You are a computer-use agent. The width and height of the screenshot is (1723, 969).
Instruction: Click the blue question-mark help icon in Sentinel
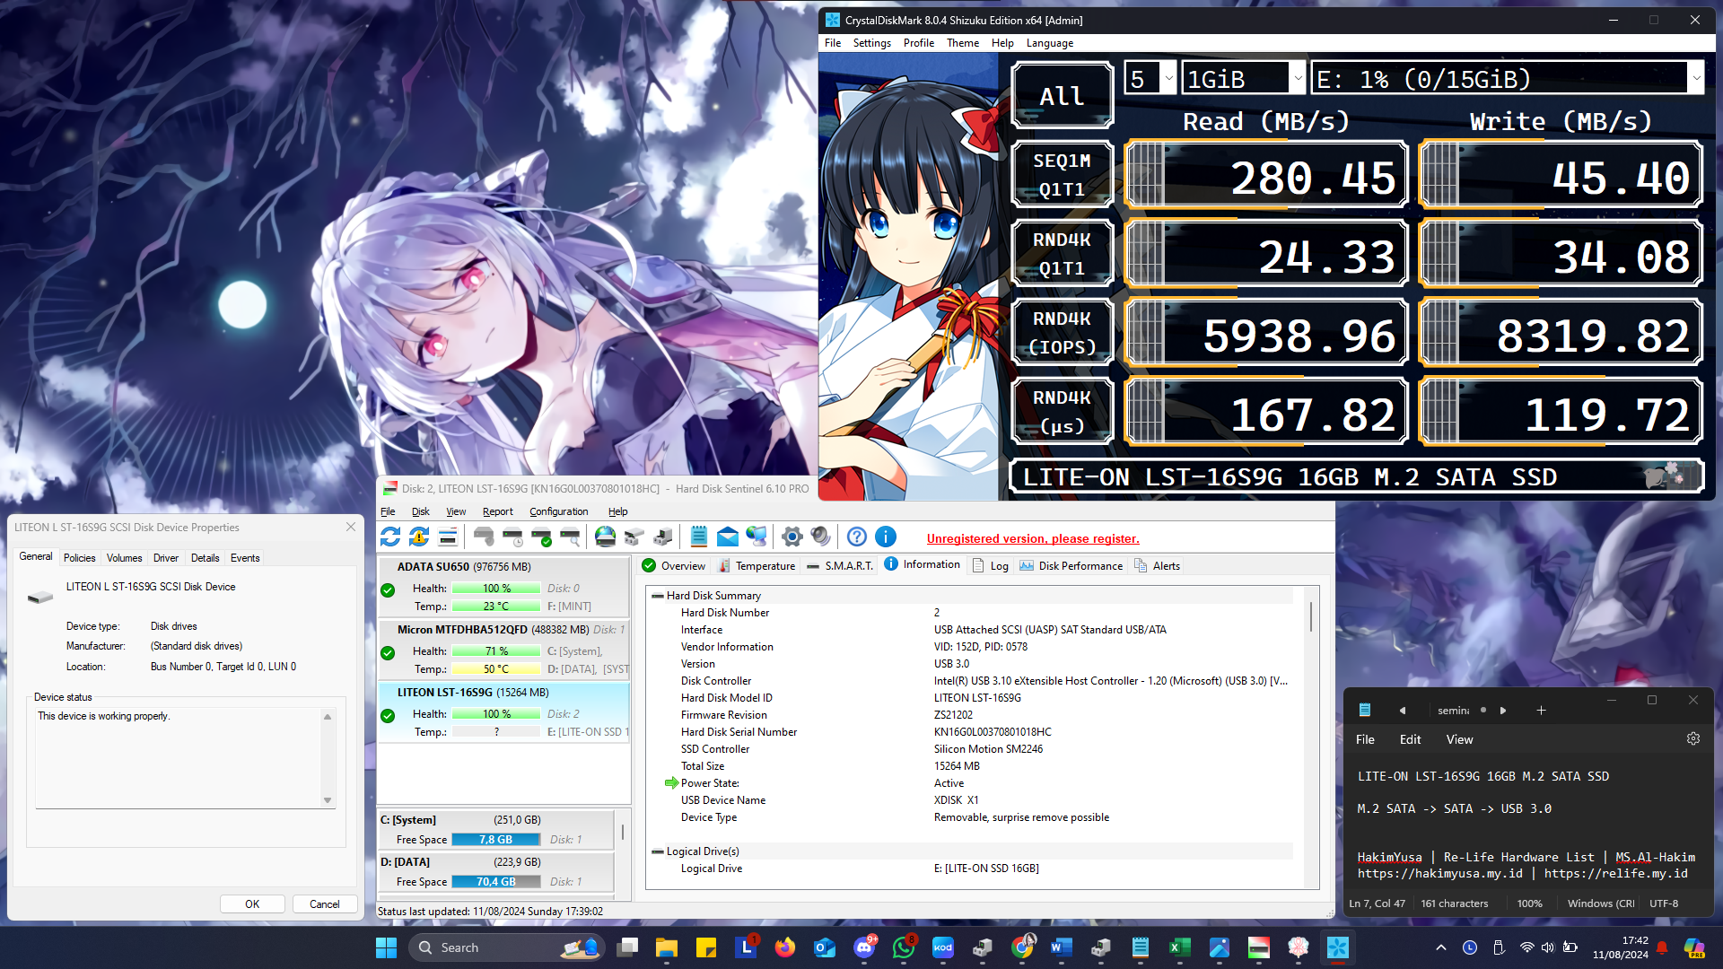[857, 537]
